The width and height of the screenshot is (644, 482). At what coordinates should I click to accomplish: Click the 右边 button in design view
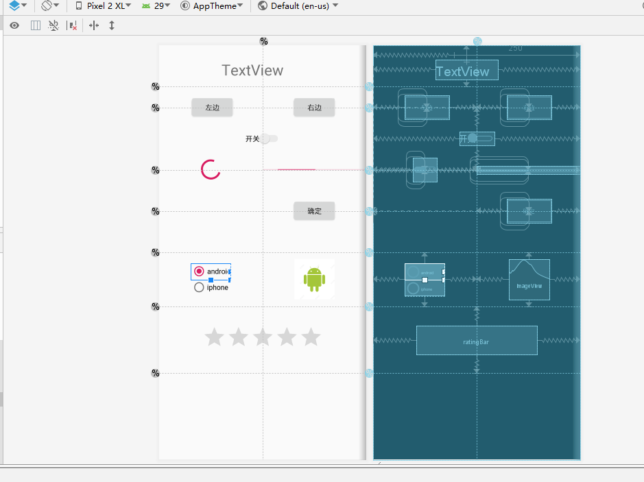click(x=314, y=108)
